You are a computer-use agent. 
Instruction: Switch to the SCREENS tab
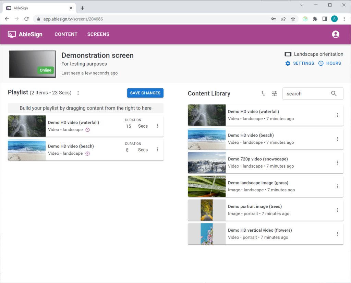pyautogui.click(x=98, y=34)
